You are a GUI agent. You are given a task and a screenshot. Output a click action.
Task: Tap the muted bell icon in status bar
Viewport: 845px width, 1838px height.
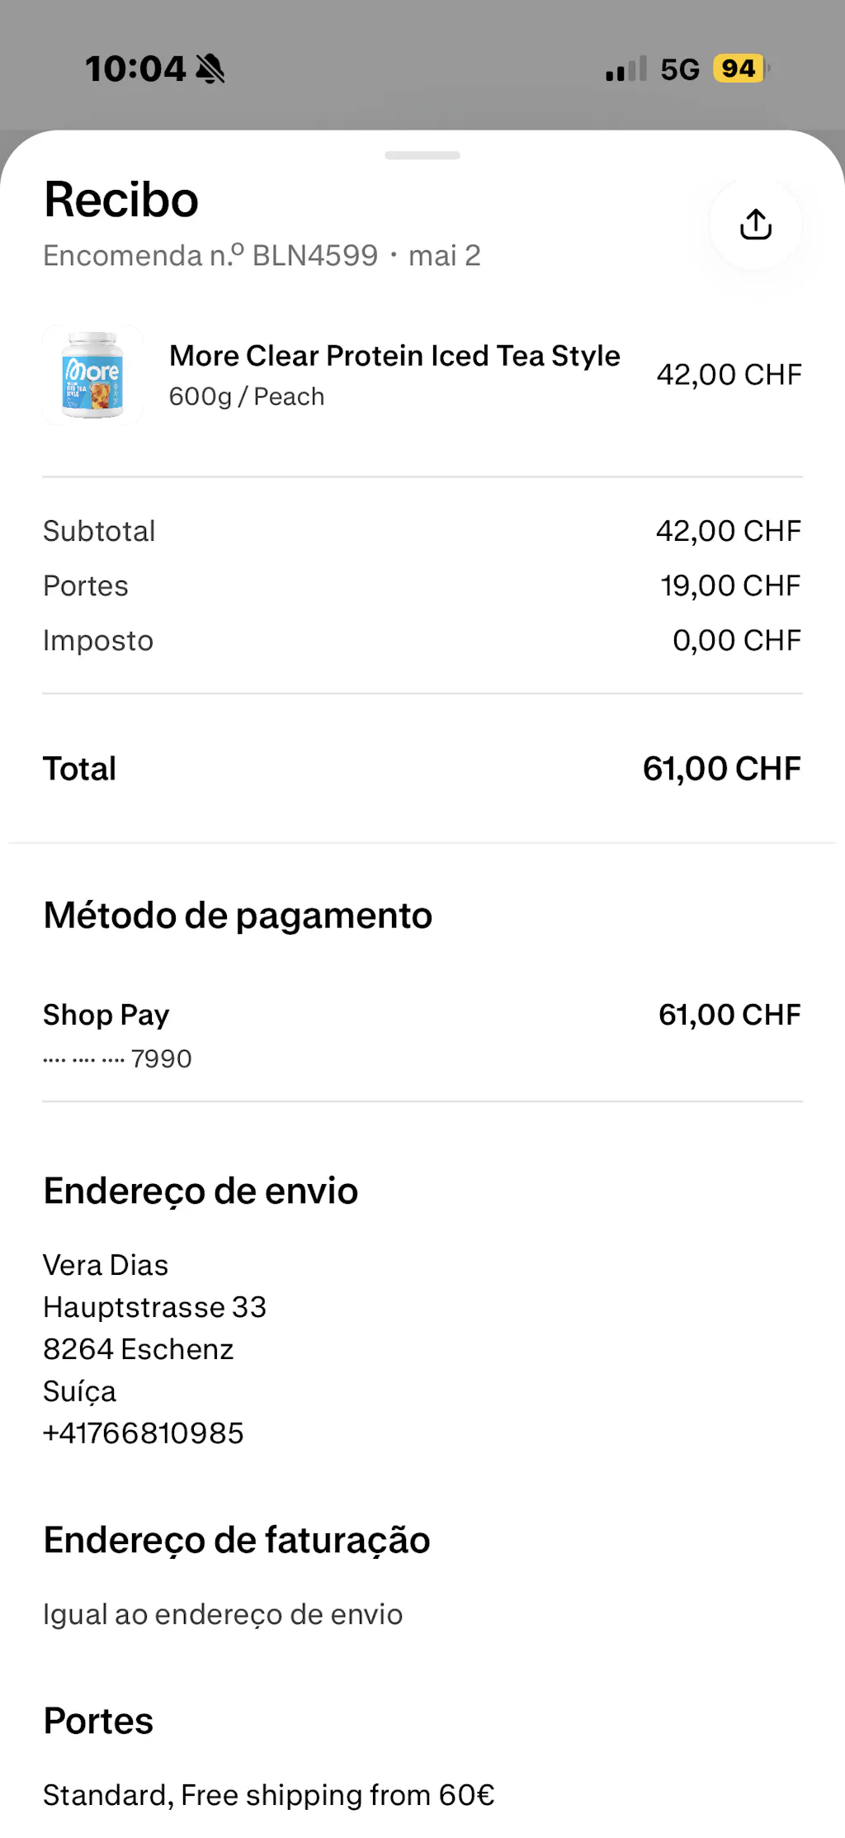[x=210, y=69]
